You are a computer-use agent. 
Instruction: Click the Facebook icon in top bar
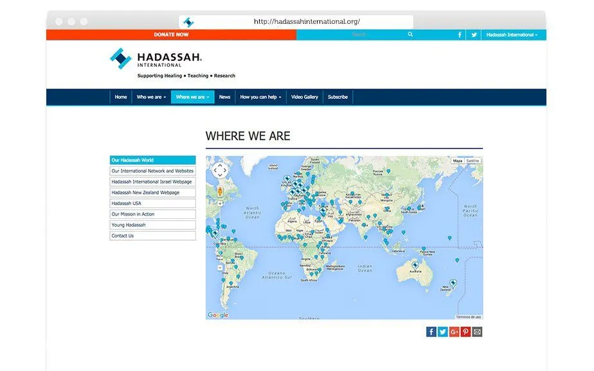click(460, 35)
